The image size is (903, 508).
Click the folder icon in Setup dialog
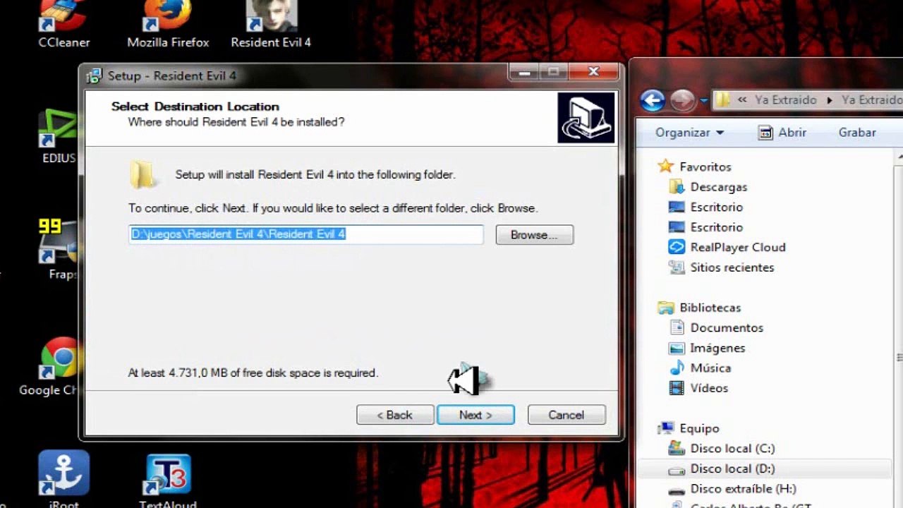pos(142,174)
